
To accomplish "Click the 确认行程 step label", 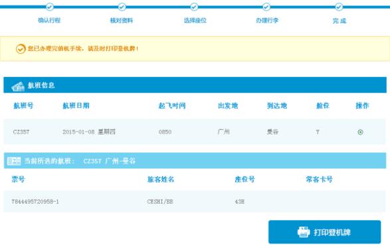I will (49, 21).
